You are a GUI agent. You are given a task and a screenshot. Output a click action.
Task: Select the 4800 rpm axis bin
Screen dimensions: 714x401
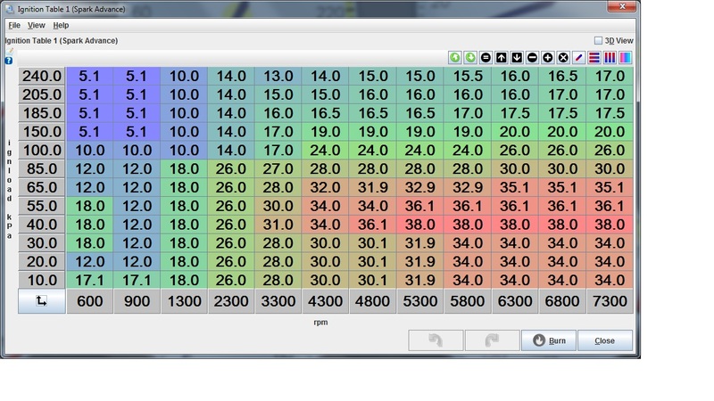[x=372, y=301]
